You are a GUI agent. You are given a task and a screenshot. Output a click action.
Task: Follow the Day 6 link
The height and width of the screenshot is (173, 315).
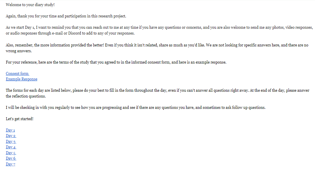pyautogui.click(x=11, y=158)
